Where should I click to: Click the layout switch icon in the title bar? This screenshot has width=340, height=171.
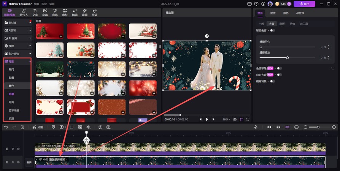pos(249,4)
